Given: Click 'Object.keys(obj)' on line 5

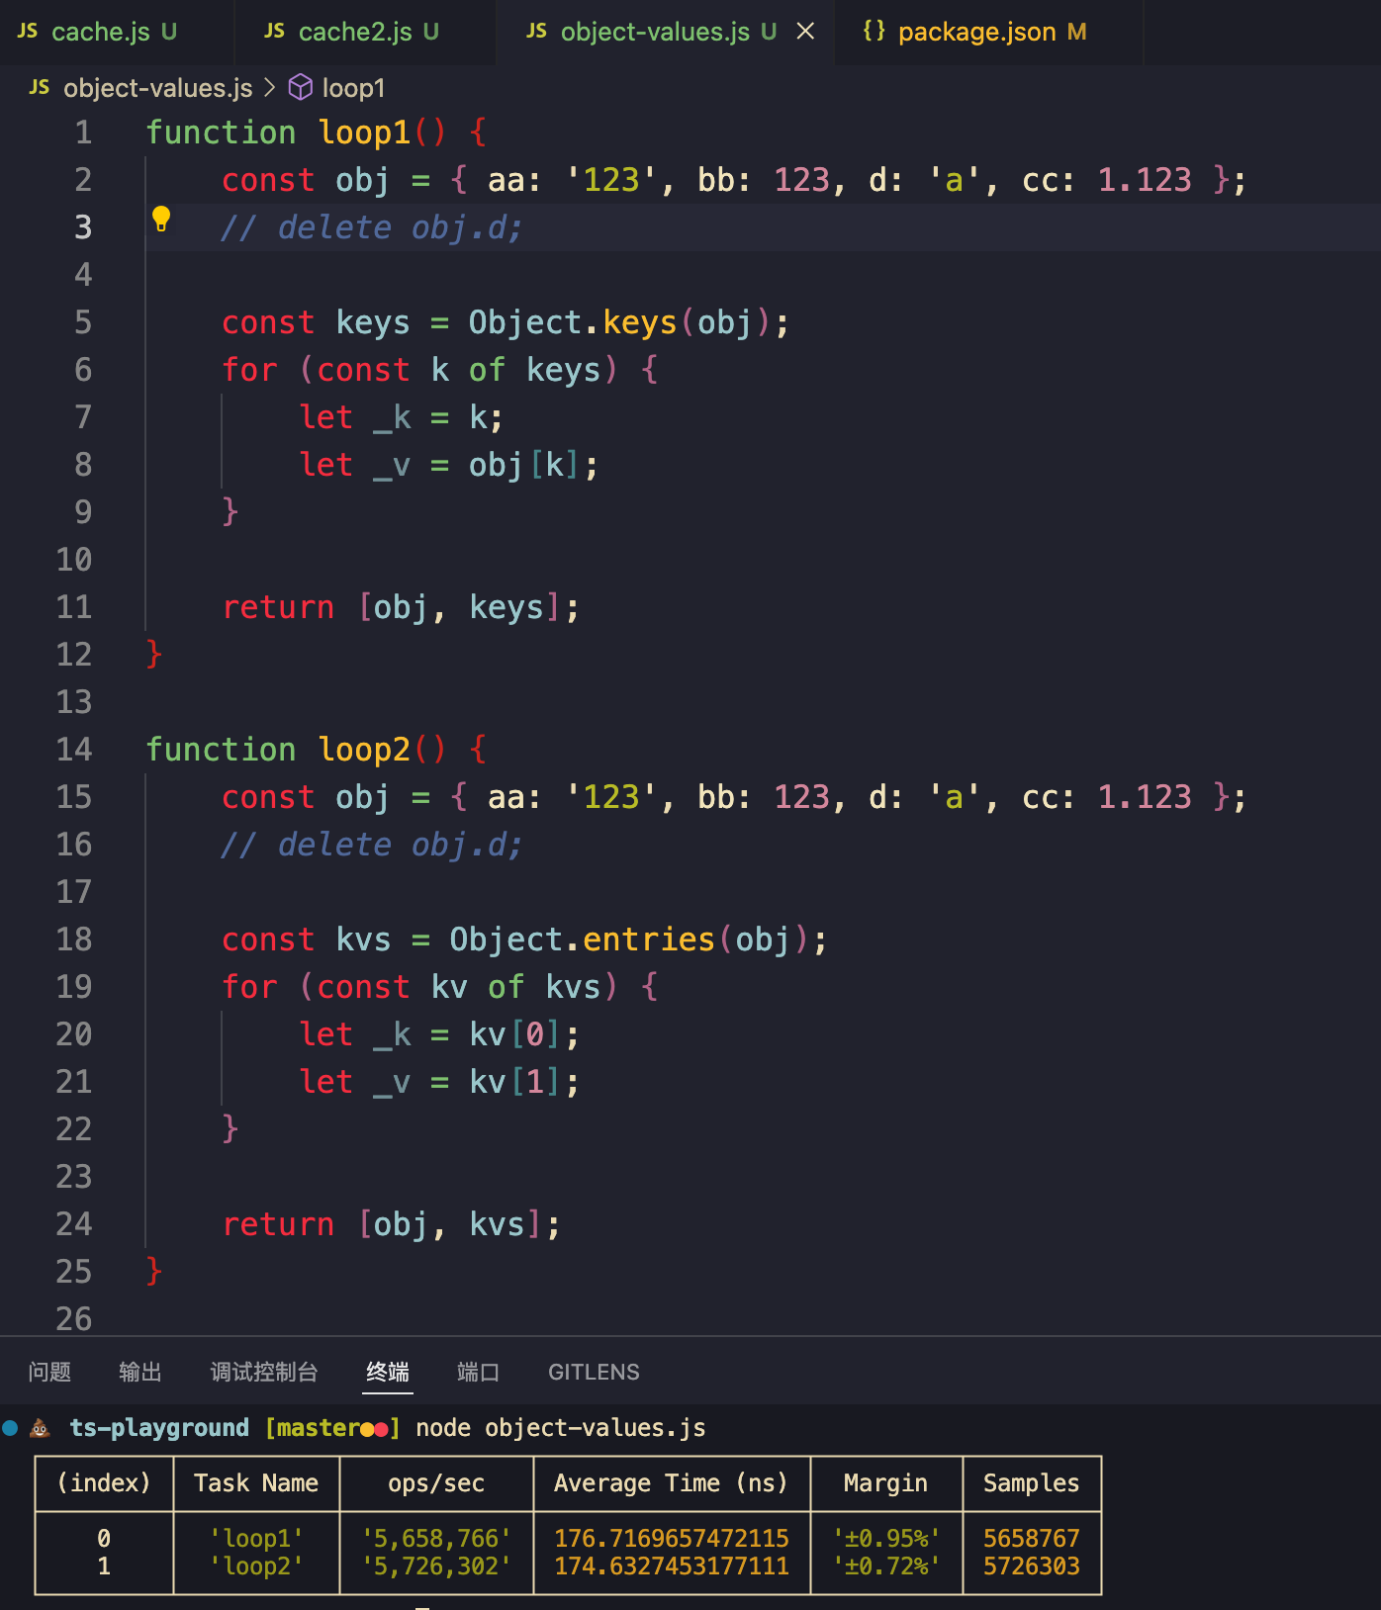Looking at the screenshot, I should (x=619, y=322).
